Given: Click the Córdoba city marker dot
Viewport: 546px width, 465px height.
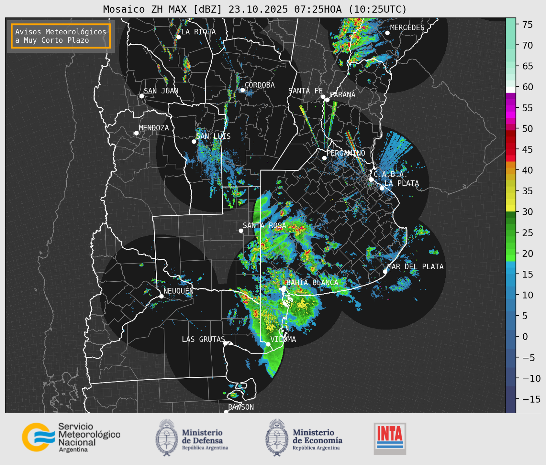Looking at the screenshot, I should (x=243, y=90).
